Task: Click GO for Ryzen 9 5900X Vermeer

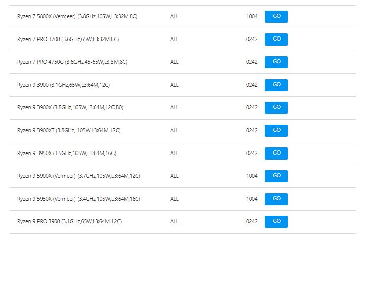Action: [x=276, y=176]
